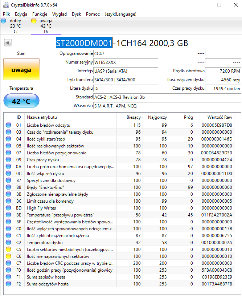Close the CrystalDiskInfo window

click(x=236, y=5)
